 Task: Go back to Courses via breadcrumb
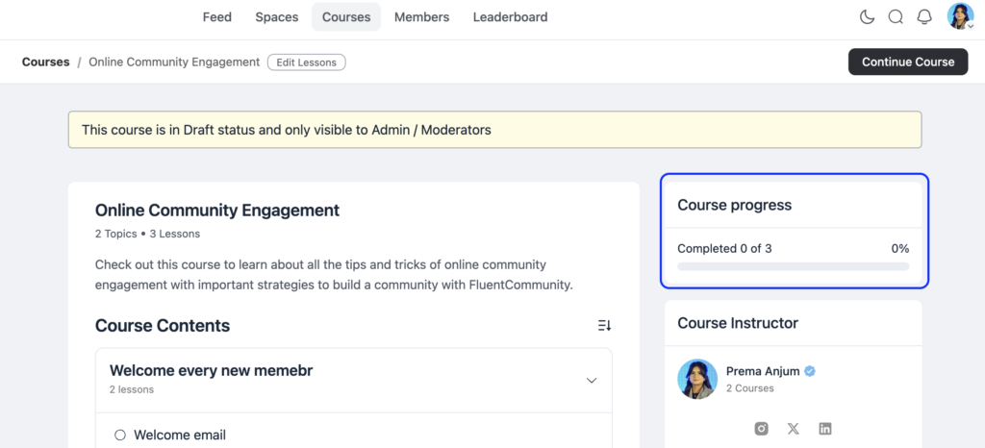(46, 62)
